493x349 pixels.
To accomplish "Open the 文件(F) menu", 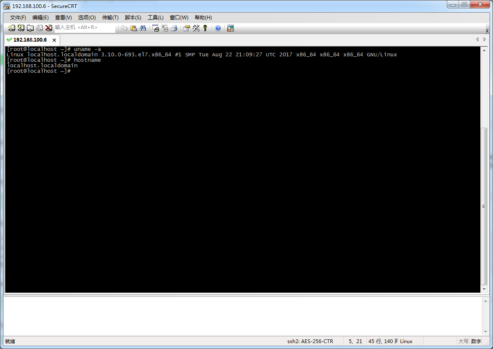I will click(x=18, y=18).
